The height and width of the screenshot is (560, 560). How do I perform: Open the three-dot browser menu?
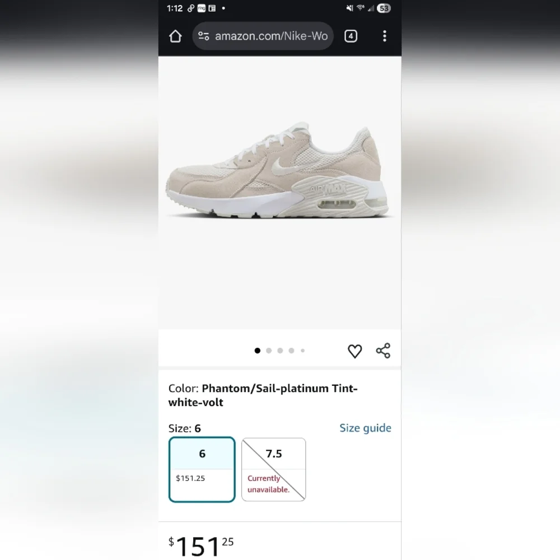pos(385,36)
